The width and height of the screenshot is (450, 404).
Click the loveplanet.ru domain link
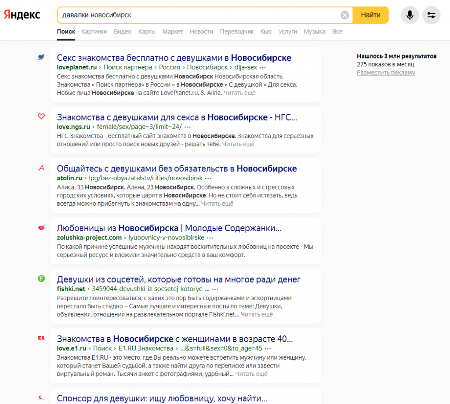[x=76, y=67]
